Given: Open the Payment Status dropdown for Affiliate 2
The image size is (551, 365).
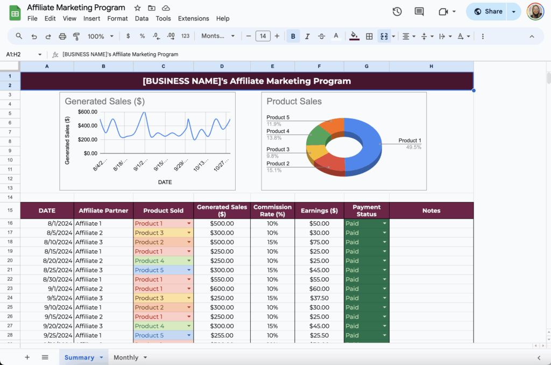Looking at the screenshot, I should pos(384,233).
